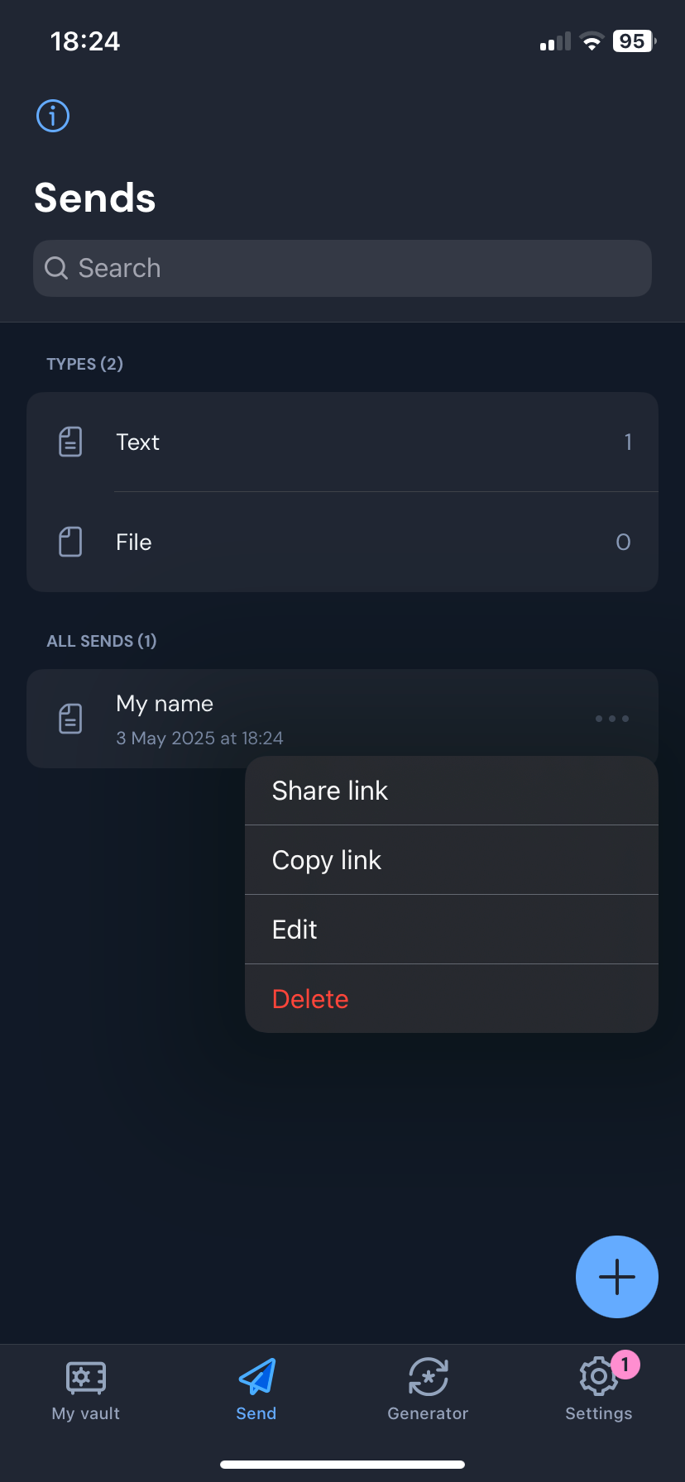Open the File sends row
Viewport: 685px width, 1482px height.
point(342,543)
